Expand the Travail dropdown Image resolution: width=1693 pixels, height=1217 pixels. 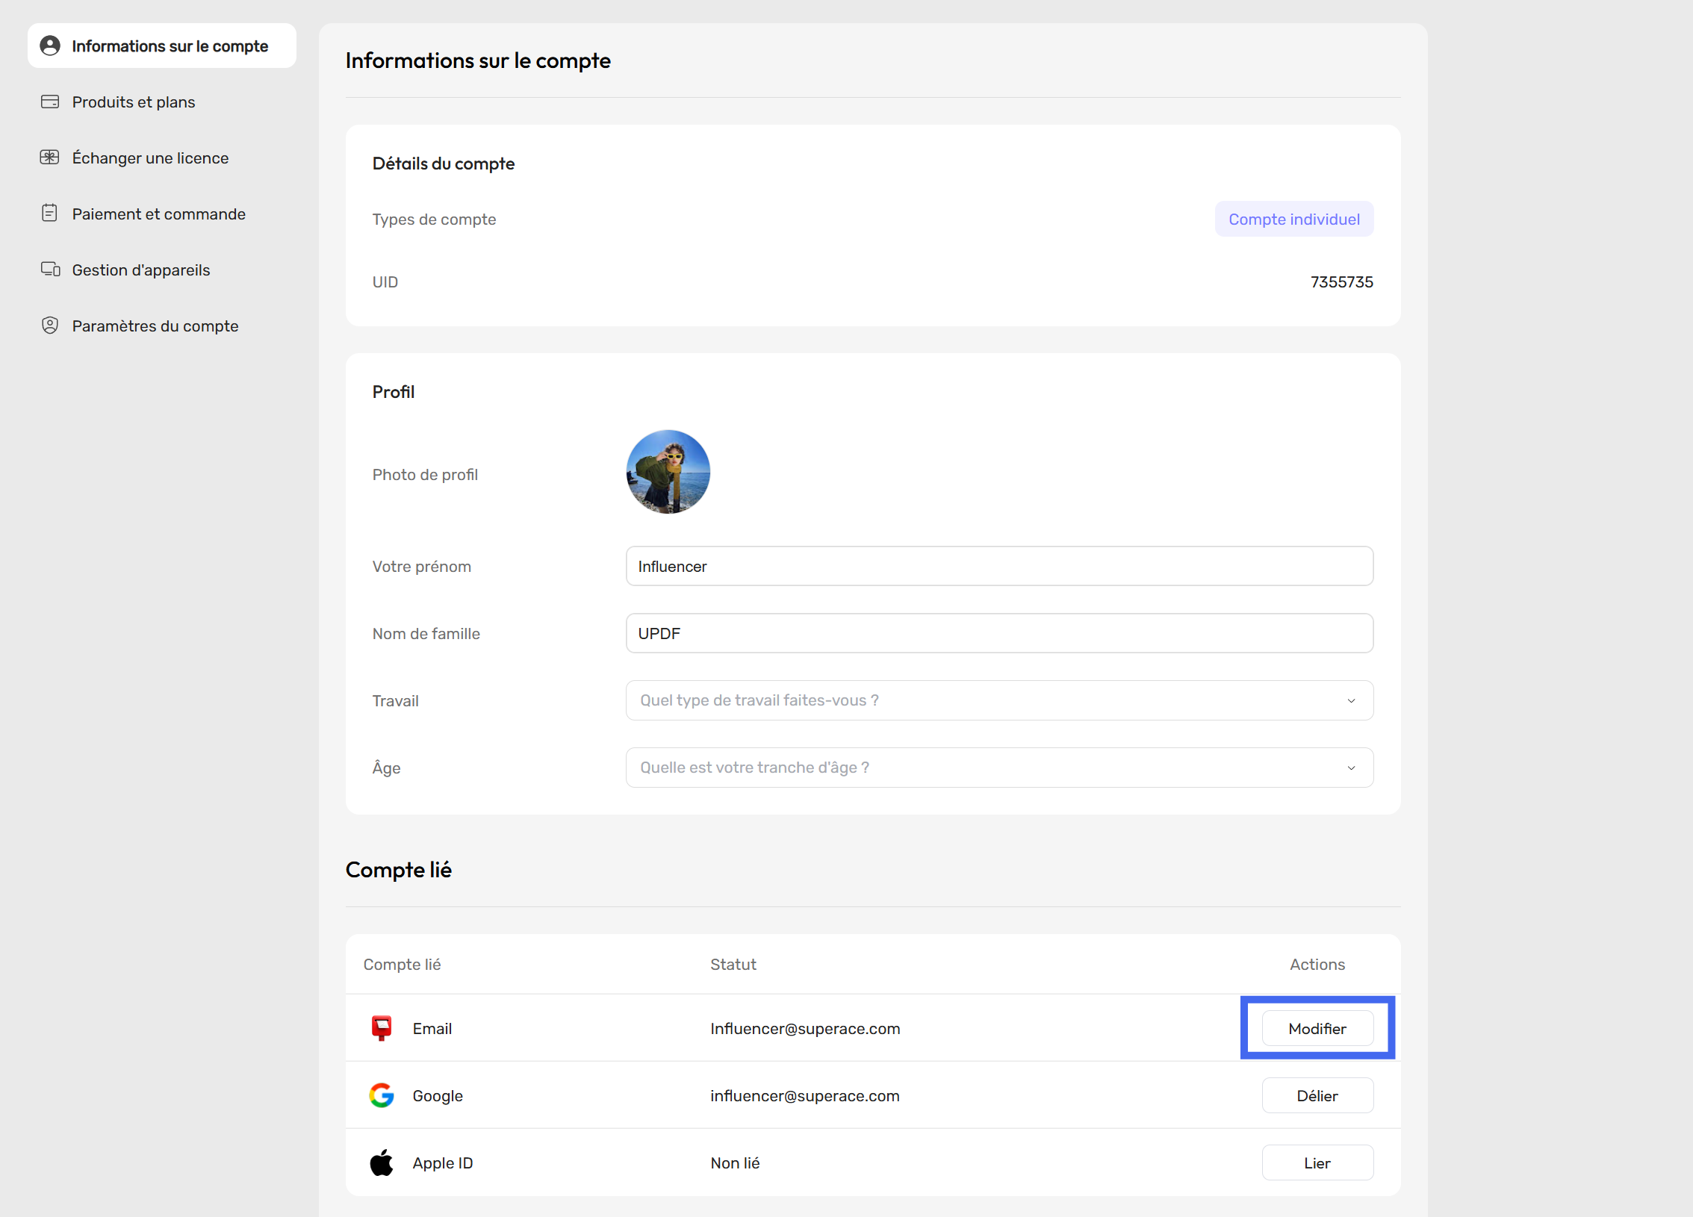999,700
